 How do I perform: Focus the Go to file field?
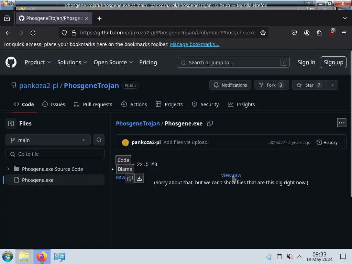pyautogui.click(x=55, y=154)
